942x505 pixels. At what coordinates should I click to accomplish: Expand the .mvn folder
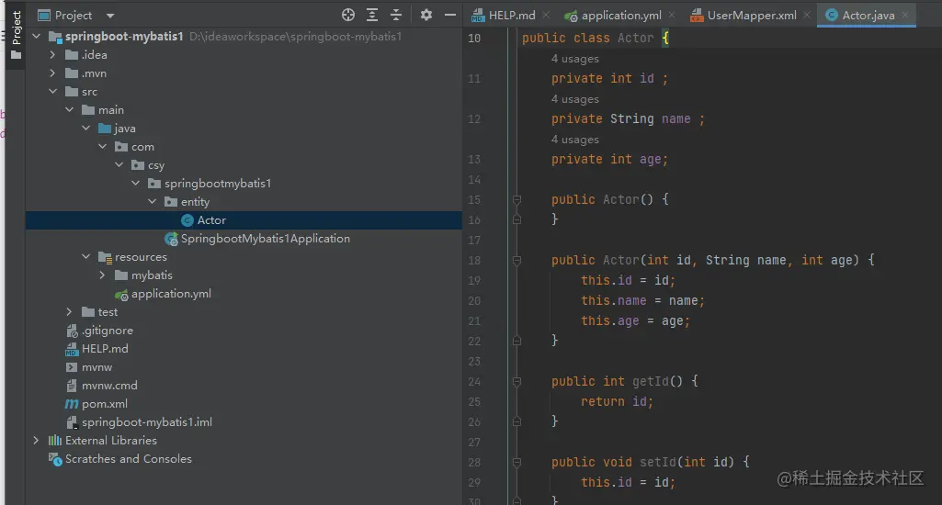pos(53,73)
